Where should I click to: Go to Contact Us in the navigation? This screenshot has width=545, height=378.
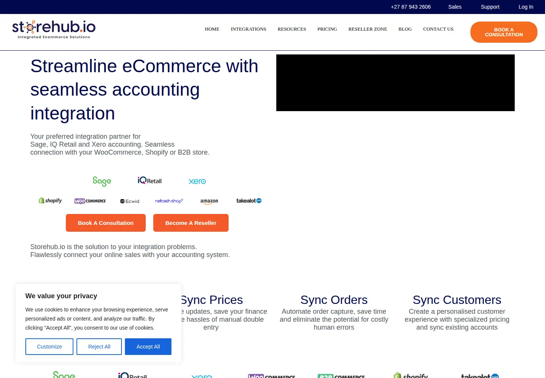tap(438, 29)
